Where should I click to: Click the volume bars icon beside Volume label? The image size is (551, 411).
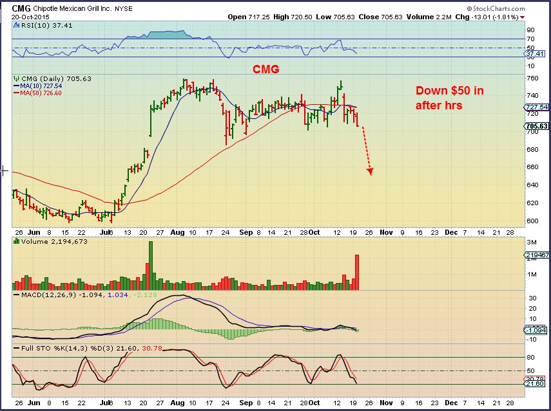click(16, 241)
